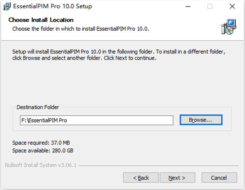Click the "Destination Folder" group label
The image size is (245, 190).
[x=38, y=107]
